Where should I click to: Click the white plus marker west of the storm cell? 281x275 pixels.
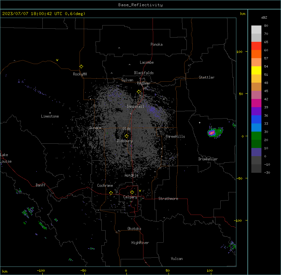pyautogui.click(x=200, y=122)
